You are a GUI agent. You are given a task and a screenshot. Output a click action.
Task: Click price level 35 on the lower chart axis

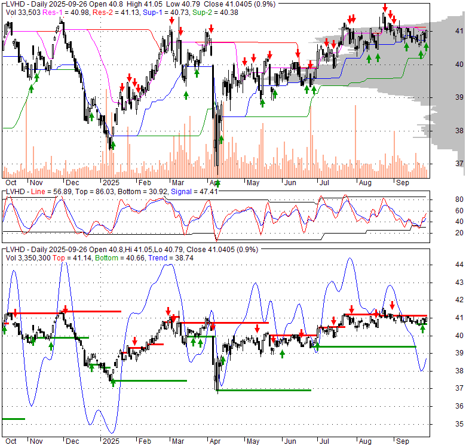459,423
